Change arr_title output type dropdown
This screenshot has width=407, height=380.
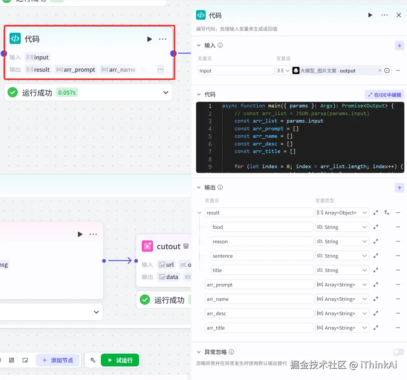click(342, 328)
